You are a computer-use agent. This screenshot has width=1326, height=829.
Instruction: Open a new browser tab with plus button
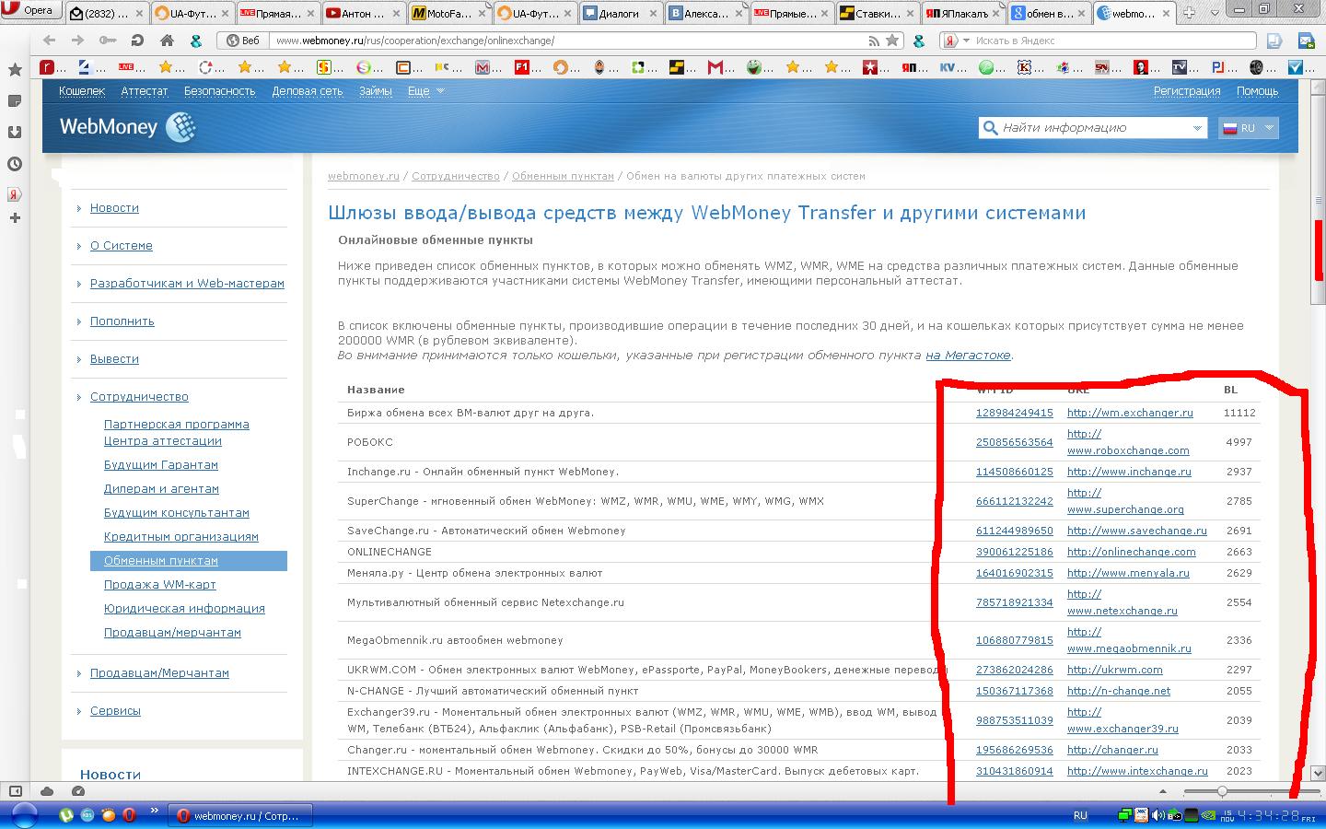tap(1189, 13)
